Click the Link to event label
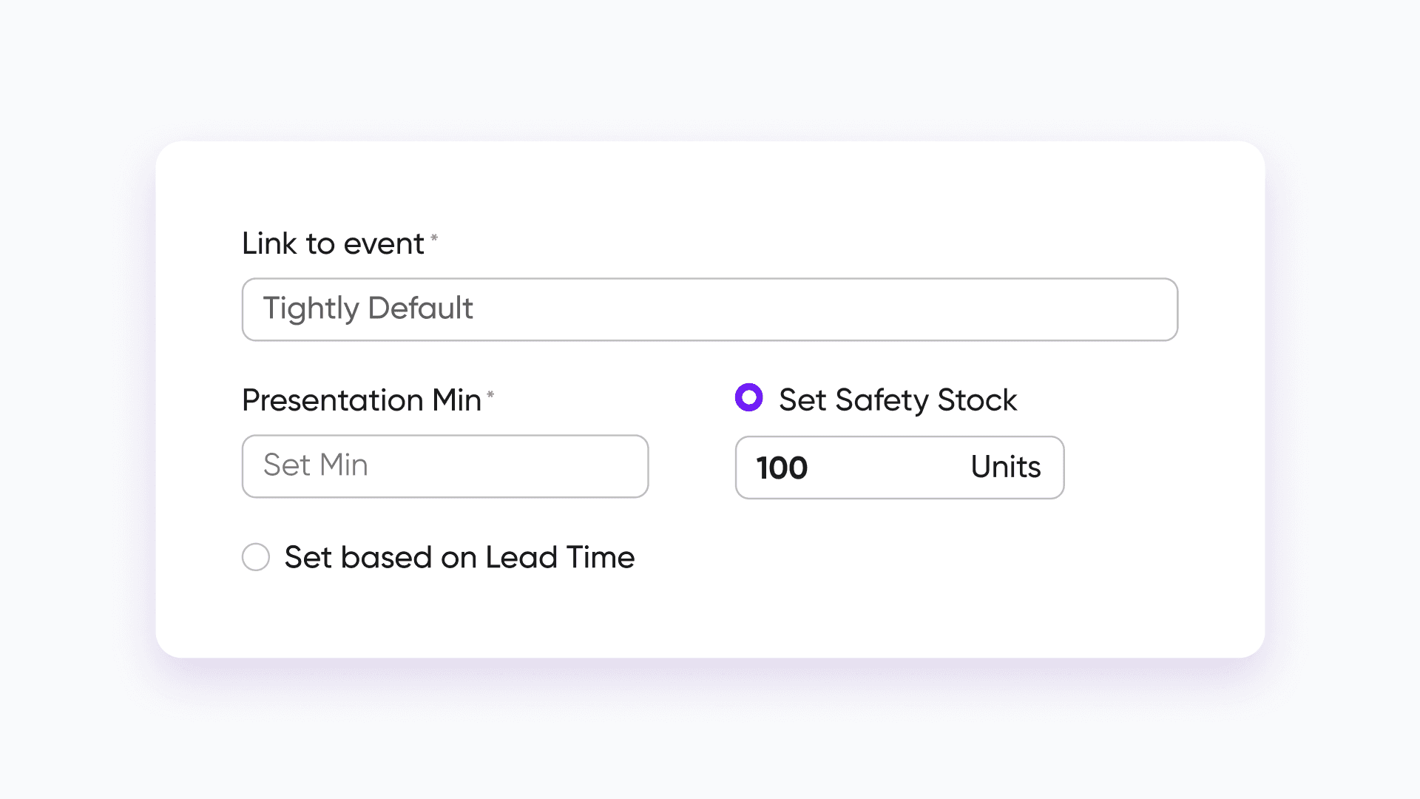The width and height of the screenshot is (1420, 799). [333, 244]
